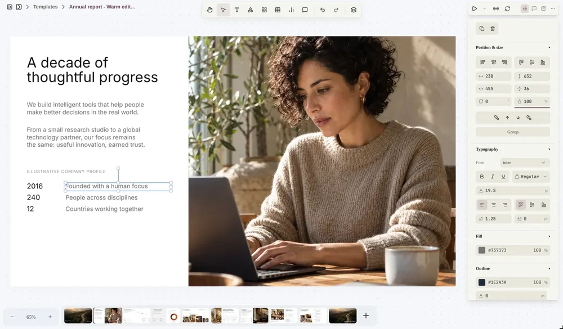Viewport: 563px width, 329px height.
Task: Open Templates in the breadcrumb
Action: pos(45,7)
